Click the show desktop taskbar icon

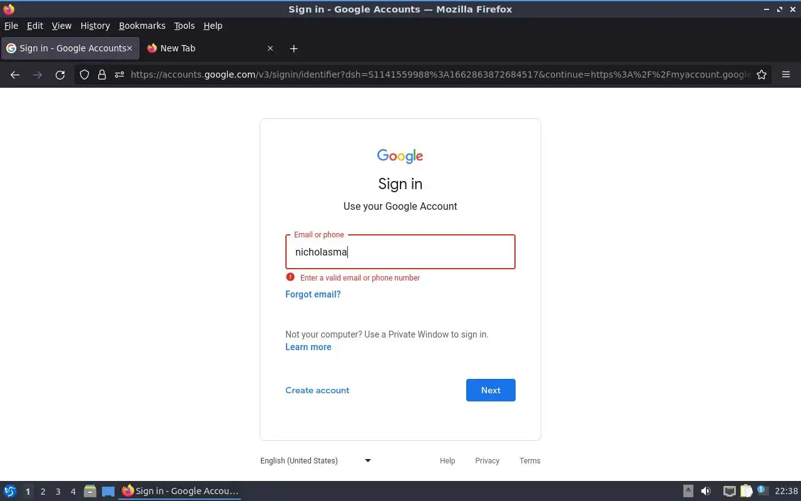click(108, 491)
